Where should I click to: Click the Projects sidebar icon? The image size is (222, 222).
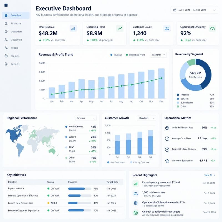pyautogui.click(x=6, y=56)
